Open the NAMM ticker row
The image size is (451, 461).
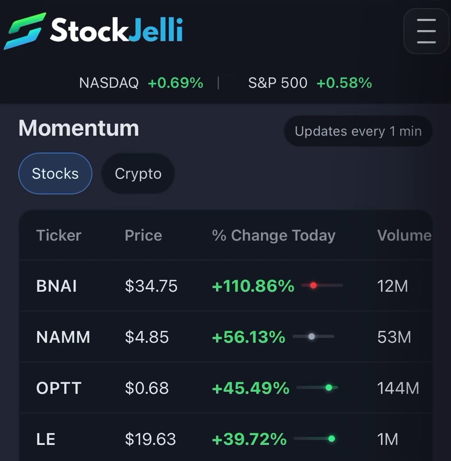(x=63, y=337)
